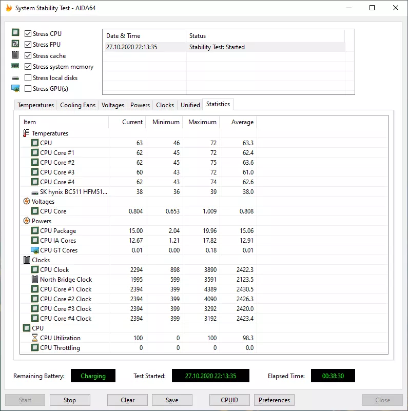This screenshot has width=408, height=411.
Task: Click the CPU group header icon
Action: [27, 328]
